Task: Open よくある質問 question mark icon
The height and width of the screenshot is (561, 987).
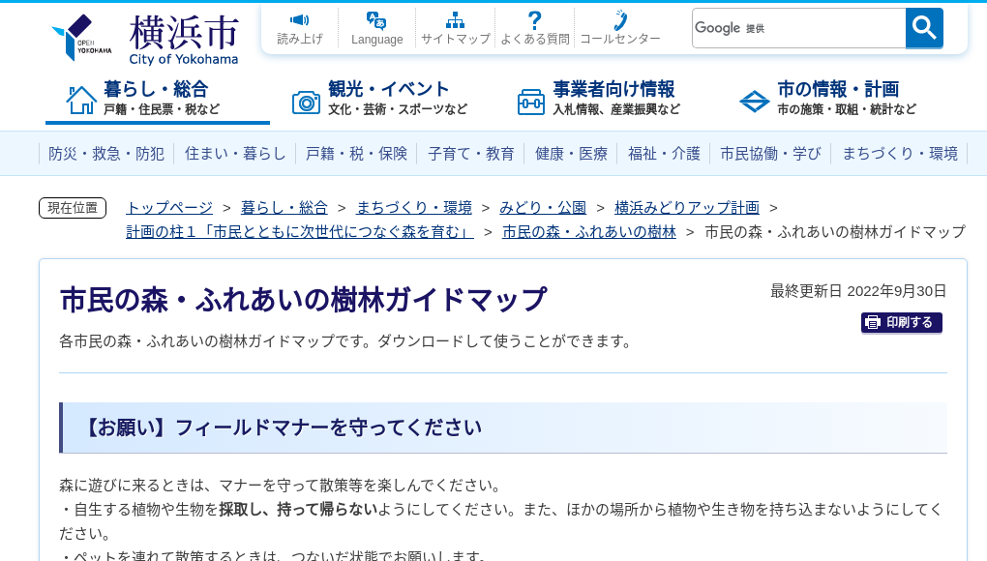Action: pyautogui.click(x=534, y=19)
